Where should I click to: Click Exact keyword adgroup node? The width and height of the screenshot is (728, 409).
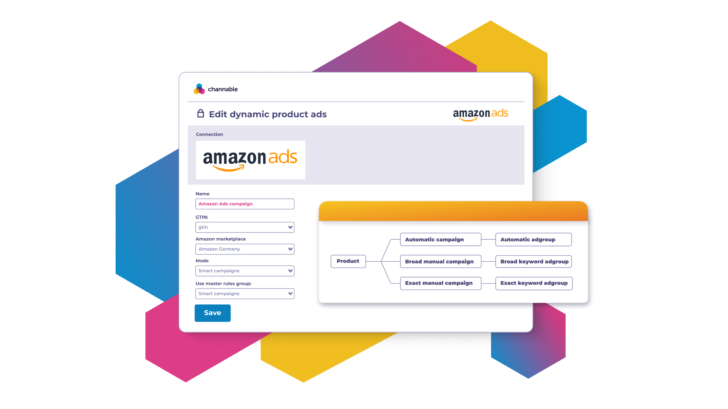[533, 283]
